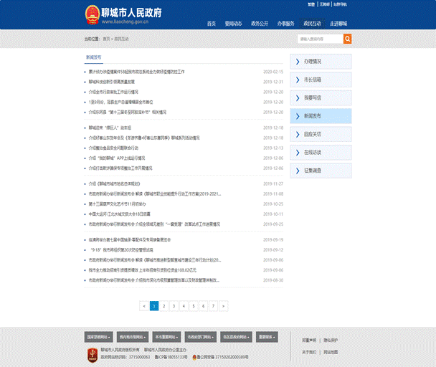Click the 无障碍 accessibility link
This screenshot has height=367, width=436.
click(x=324, y=4)
